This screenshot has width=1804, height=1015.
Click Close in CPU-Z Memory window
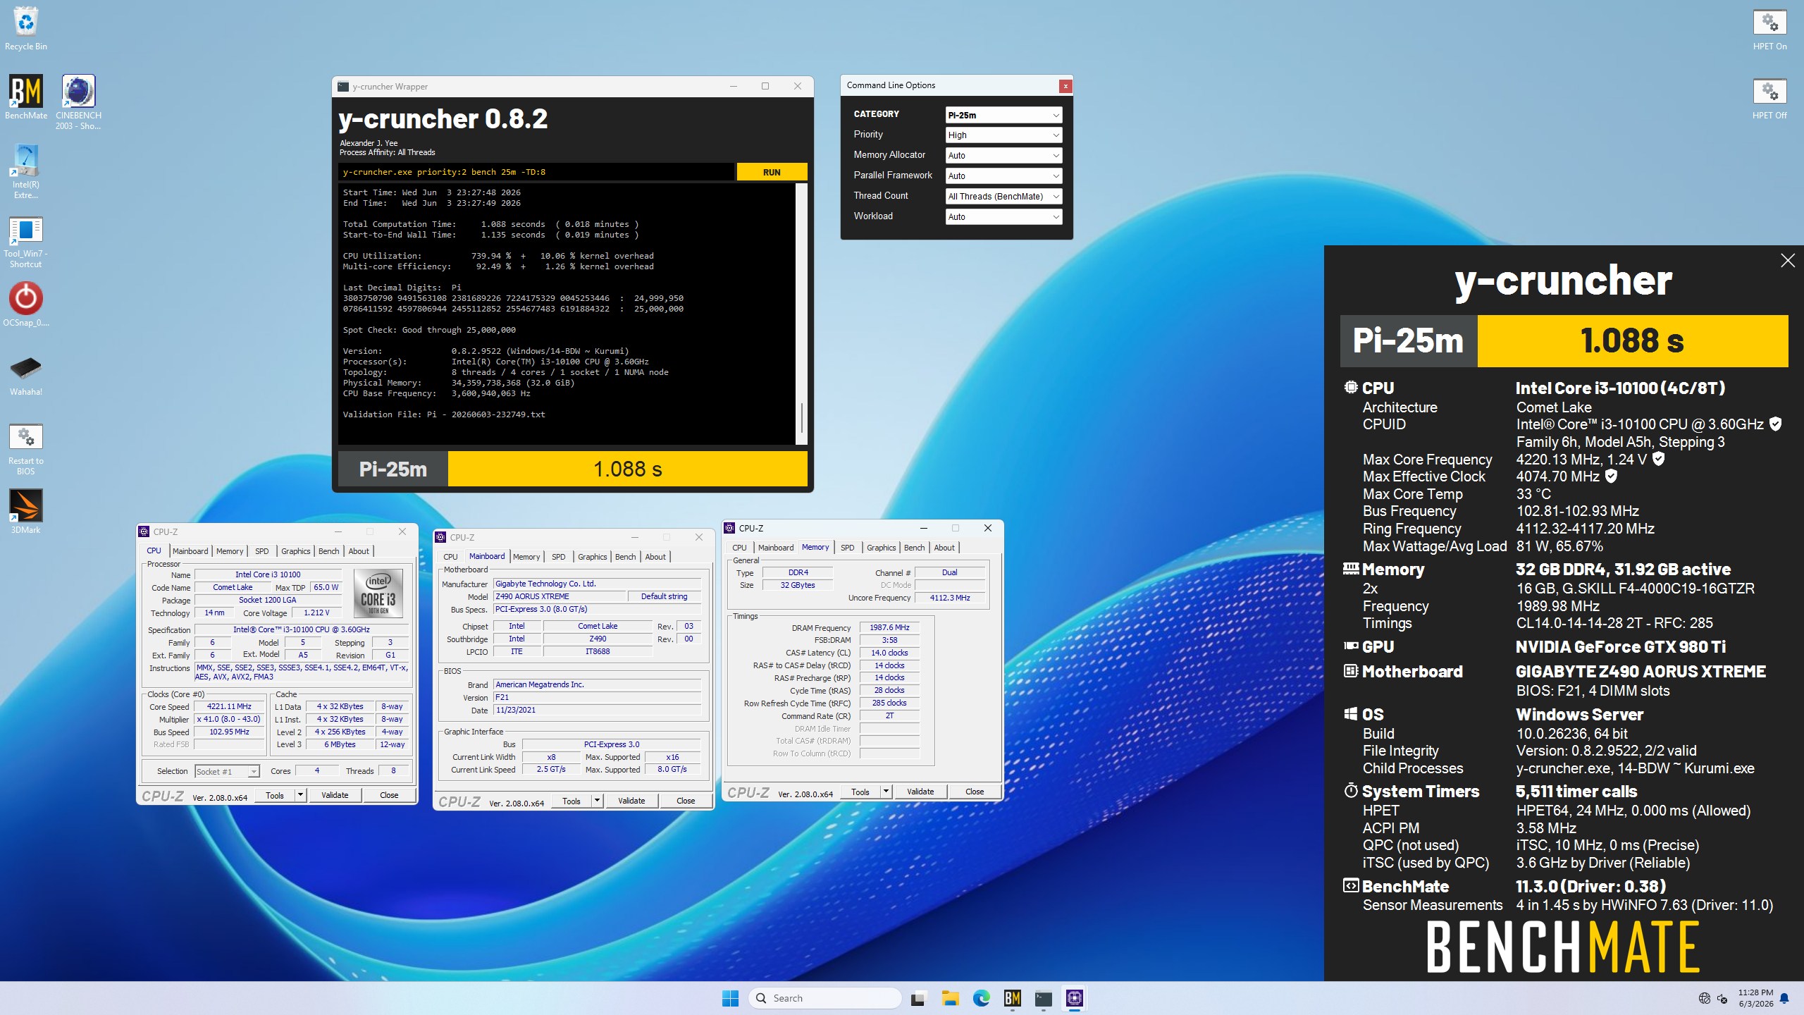click(975, 792)
